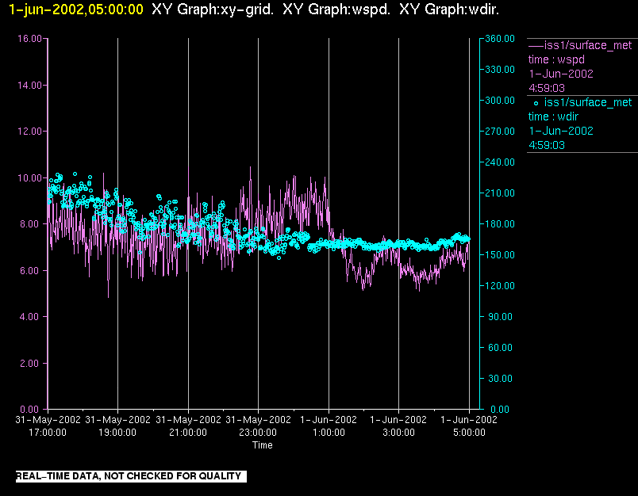Select the iss1/surface_met wspd legend entry
Image resolution: width=638 pixels, height=496 pixels.
(x=580, y=67)
